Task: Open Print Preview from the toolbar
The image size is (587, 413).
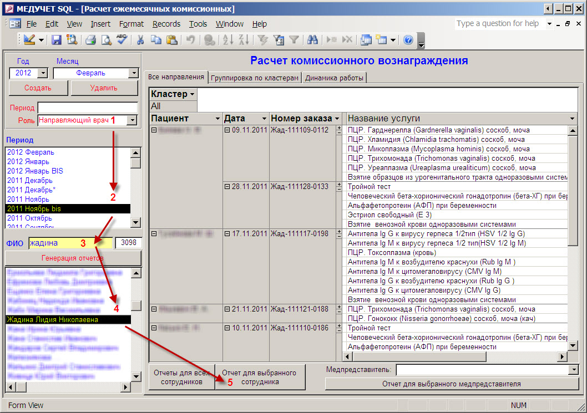Action: pos(107,40)
